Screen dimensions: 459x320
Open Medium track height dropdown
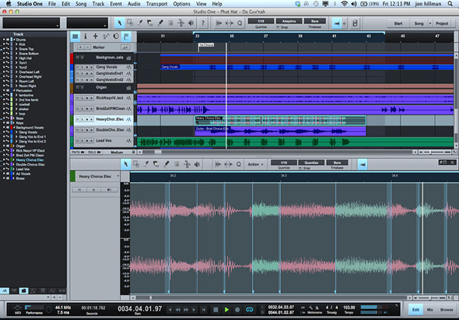[x=120, y=153]
